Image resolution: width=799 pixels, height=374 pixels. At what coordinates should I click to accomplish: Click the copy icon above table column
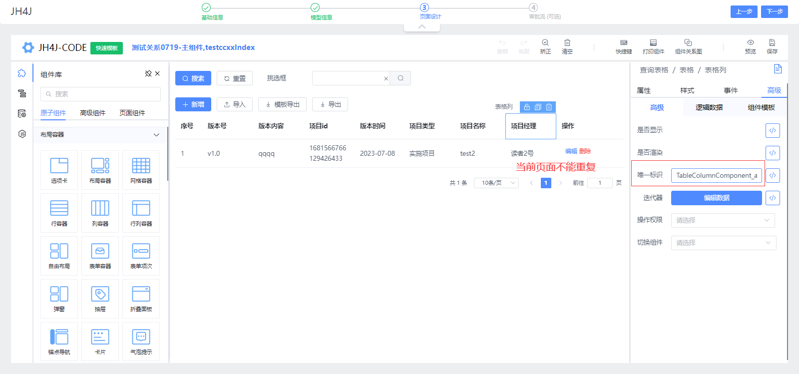[x=538, y=107]
